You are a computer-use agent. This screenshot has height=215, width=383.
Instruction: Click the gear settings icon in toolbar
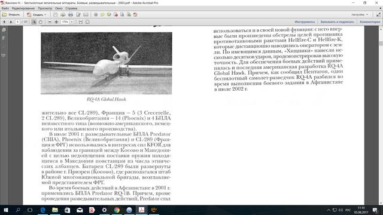pos(96,14)
